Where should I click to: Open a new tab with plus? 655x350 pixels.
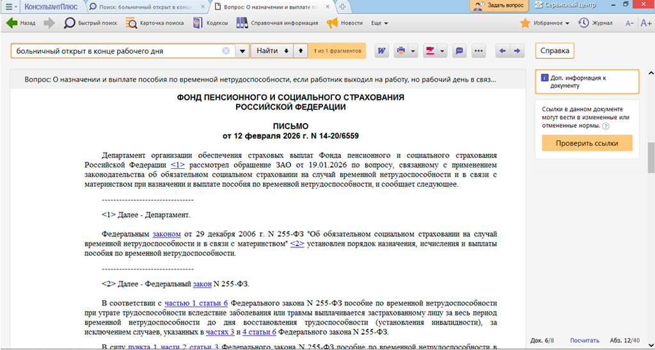click(343, 6)
